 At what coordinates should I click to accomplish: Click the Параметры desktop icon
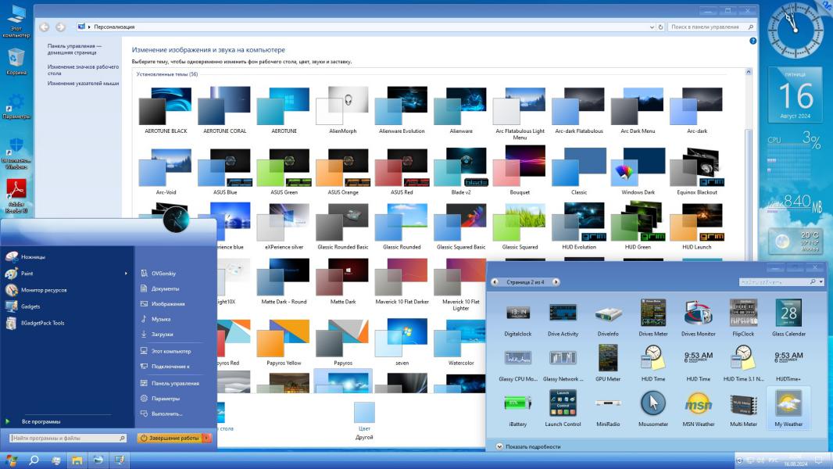tap(16, 106)
